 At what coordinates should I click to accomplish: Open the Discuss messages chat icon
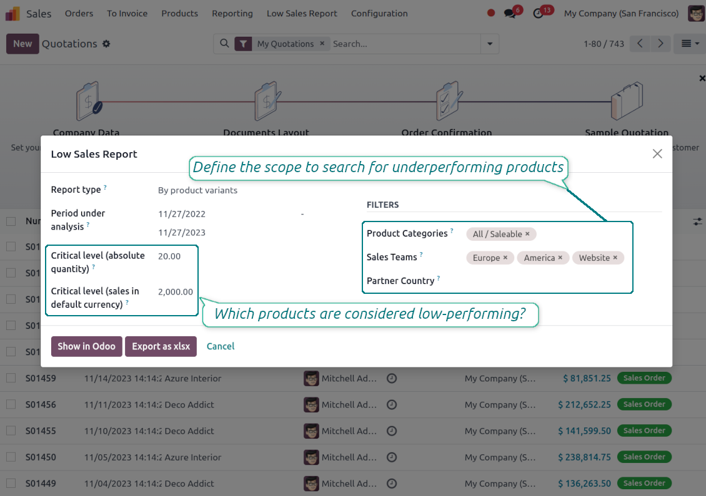pos(510,14)
